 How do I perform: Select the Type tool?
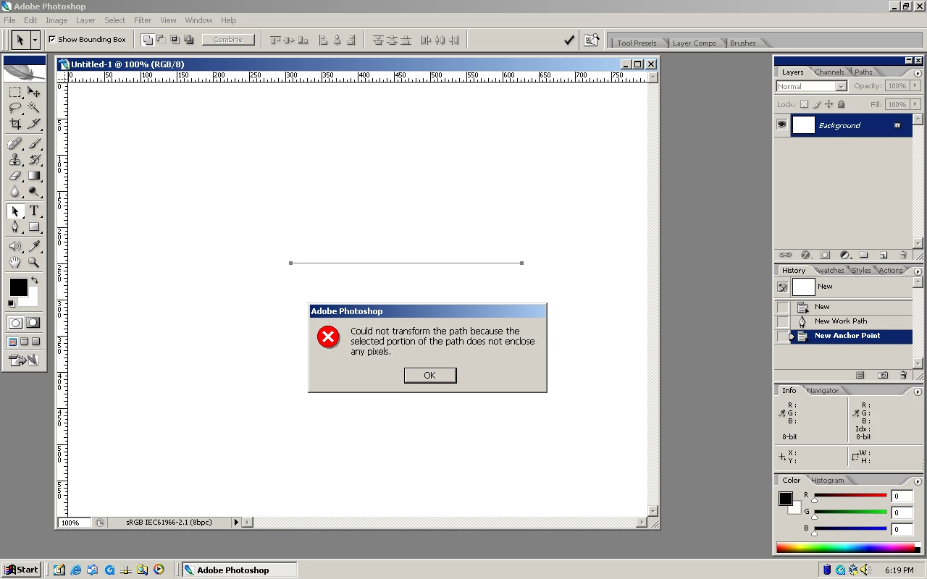[34, 211]
